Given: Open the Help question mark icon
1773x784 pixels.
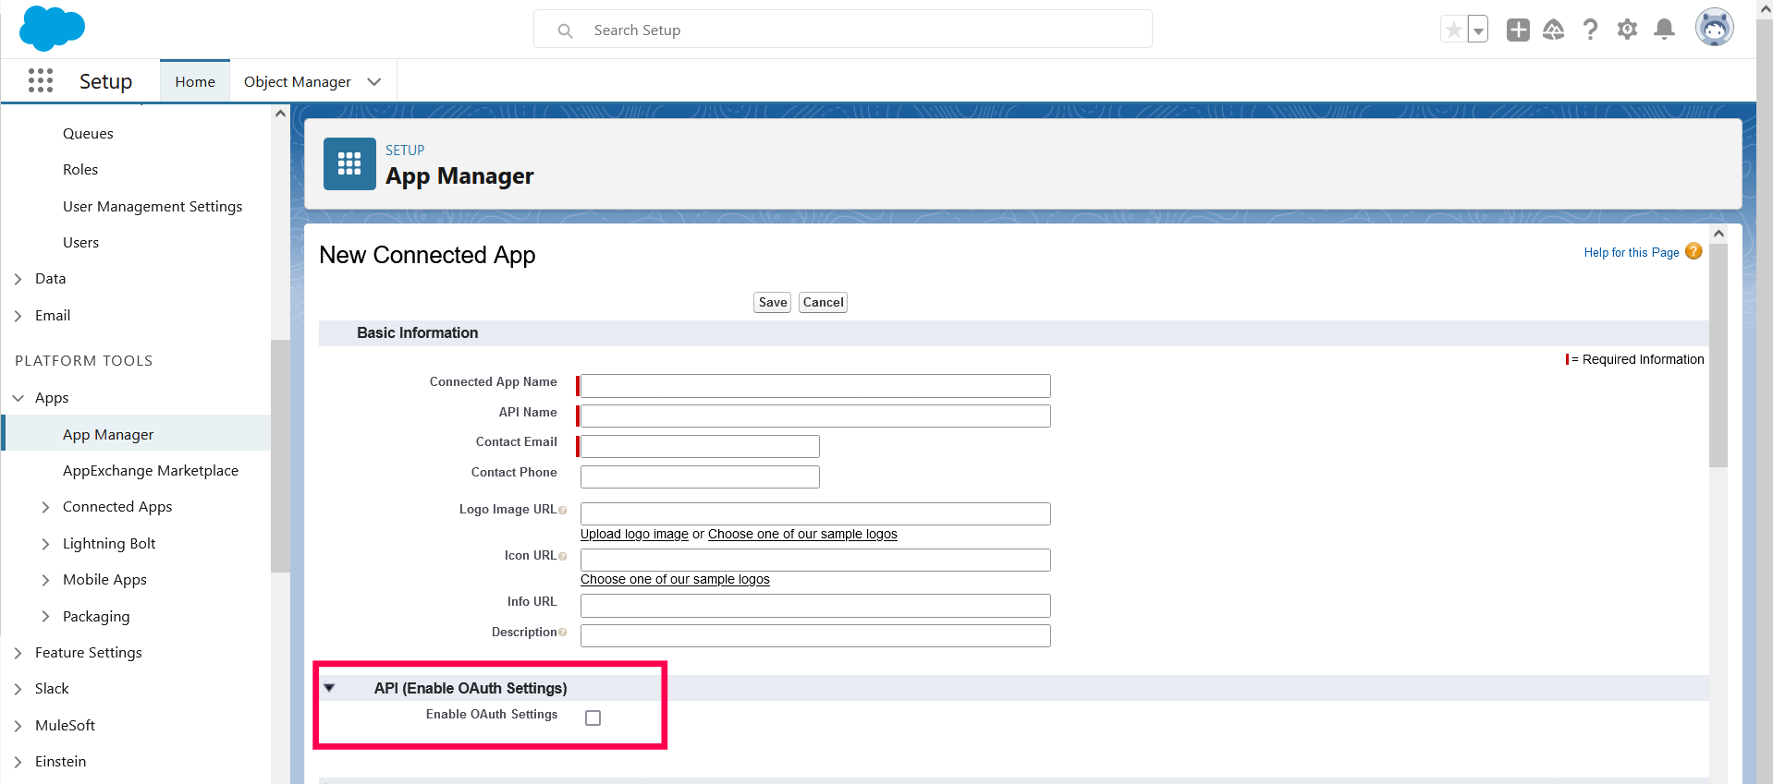Looking at the screenshot, I should pyautogui.click(x=1590, y=30).
